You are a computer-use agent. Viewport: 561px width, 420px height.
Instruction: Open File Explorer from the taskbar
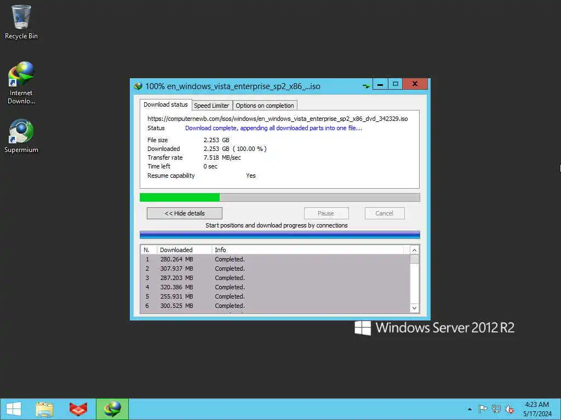click(44, 409)
